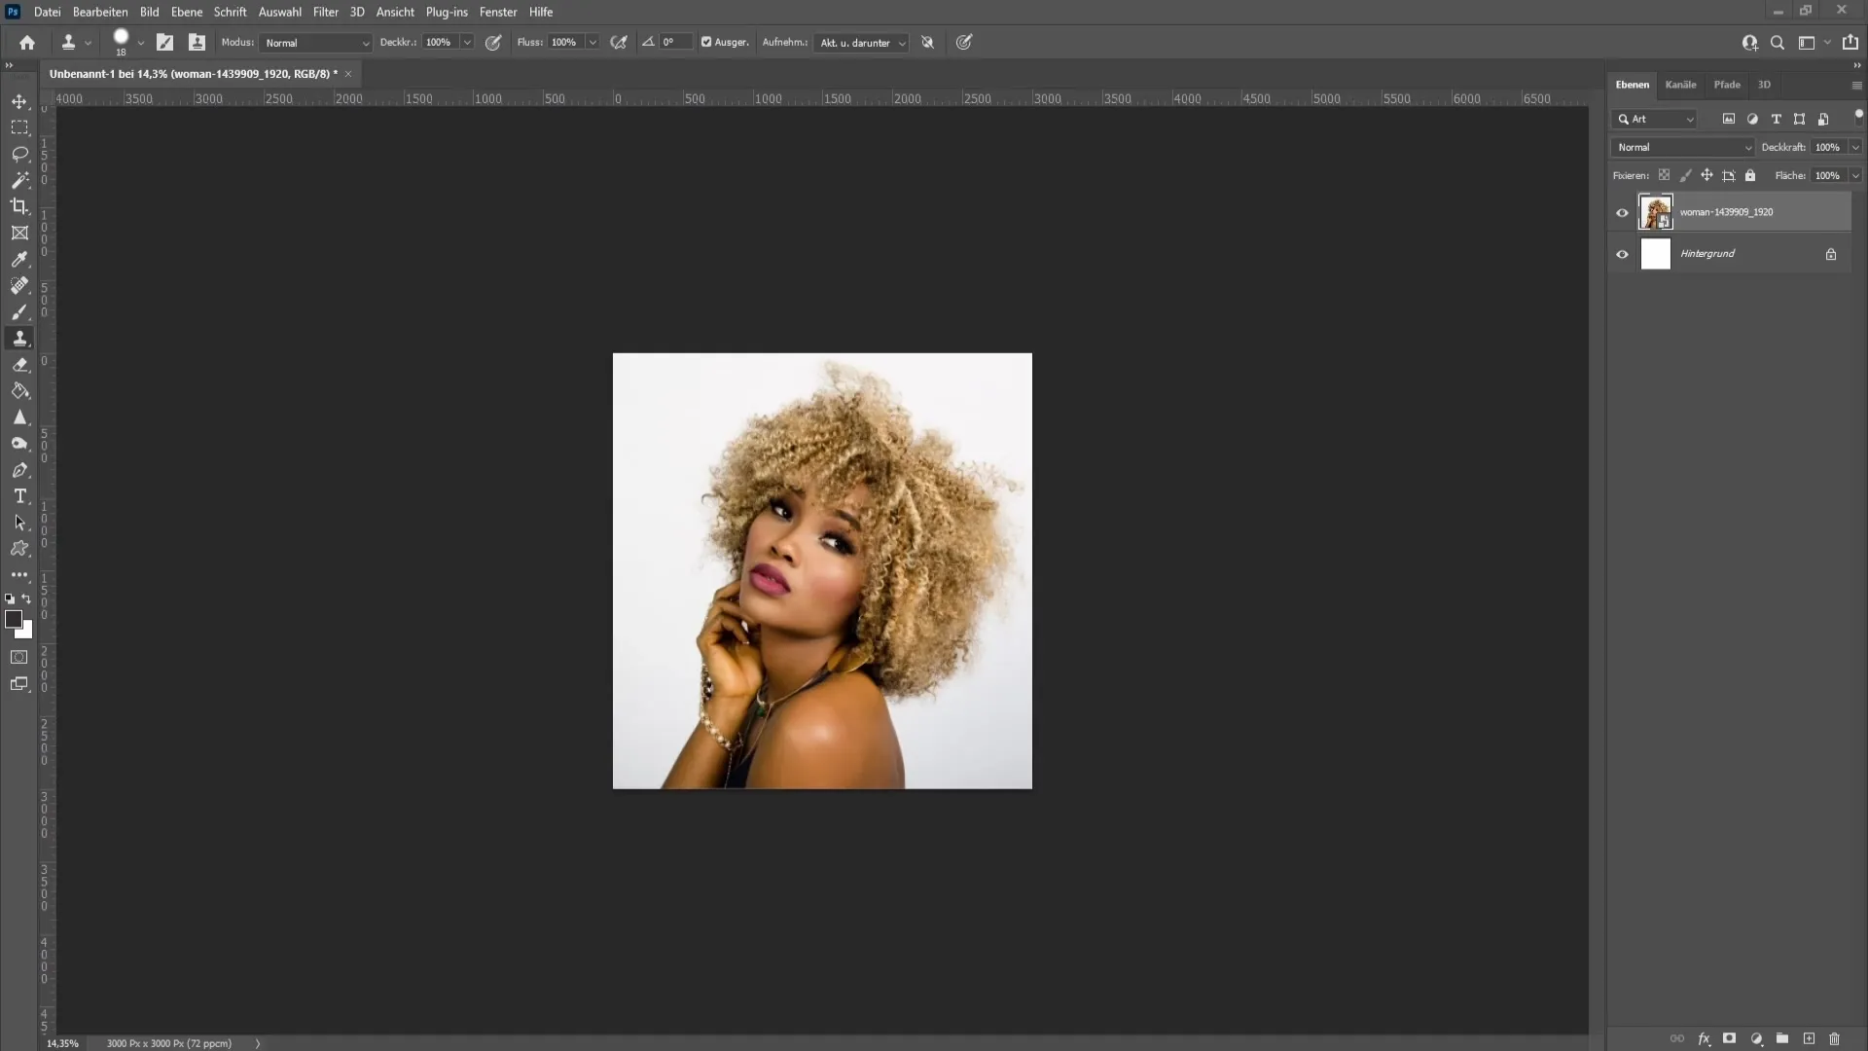The height and width of the screenshot is (1051, 1868).
Task: Toggle visibility of Hintergrund layer
Action: [1622, 253]
